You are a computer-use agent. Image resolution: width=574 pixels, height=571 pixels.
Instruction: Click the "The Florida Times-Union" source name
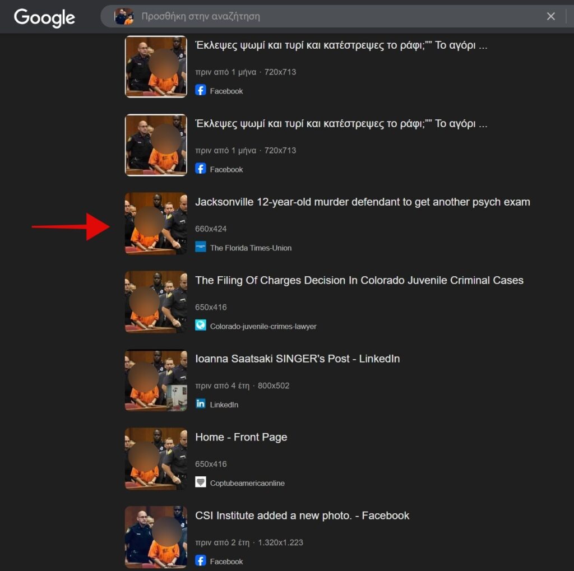[251, 248]
